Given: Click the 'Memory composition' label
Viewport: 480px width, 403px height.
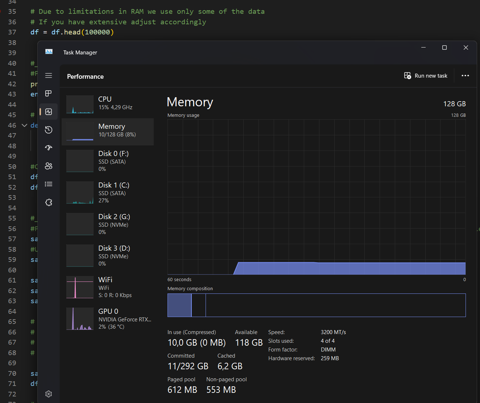Looking at the screenshot, I should [190, 289].
